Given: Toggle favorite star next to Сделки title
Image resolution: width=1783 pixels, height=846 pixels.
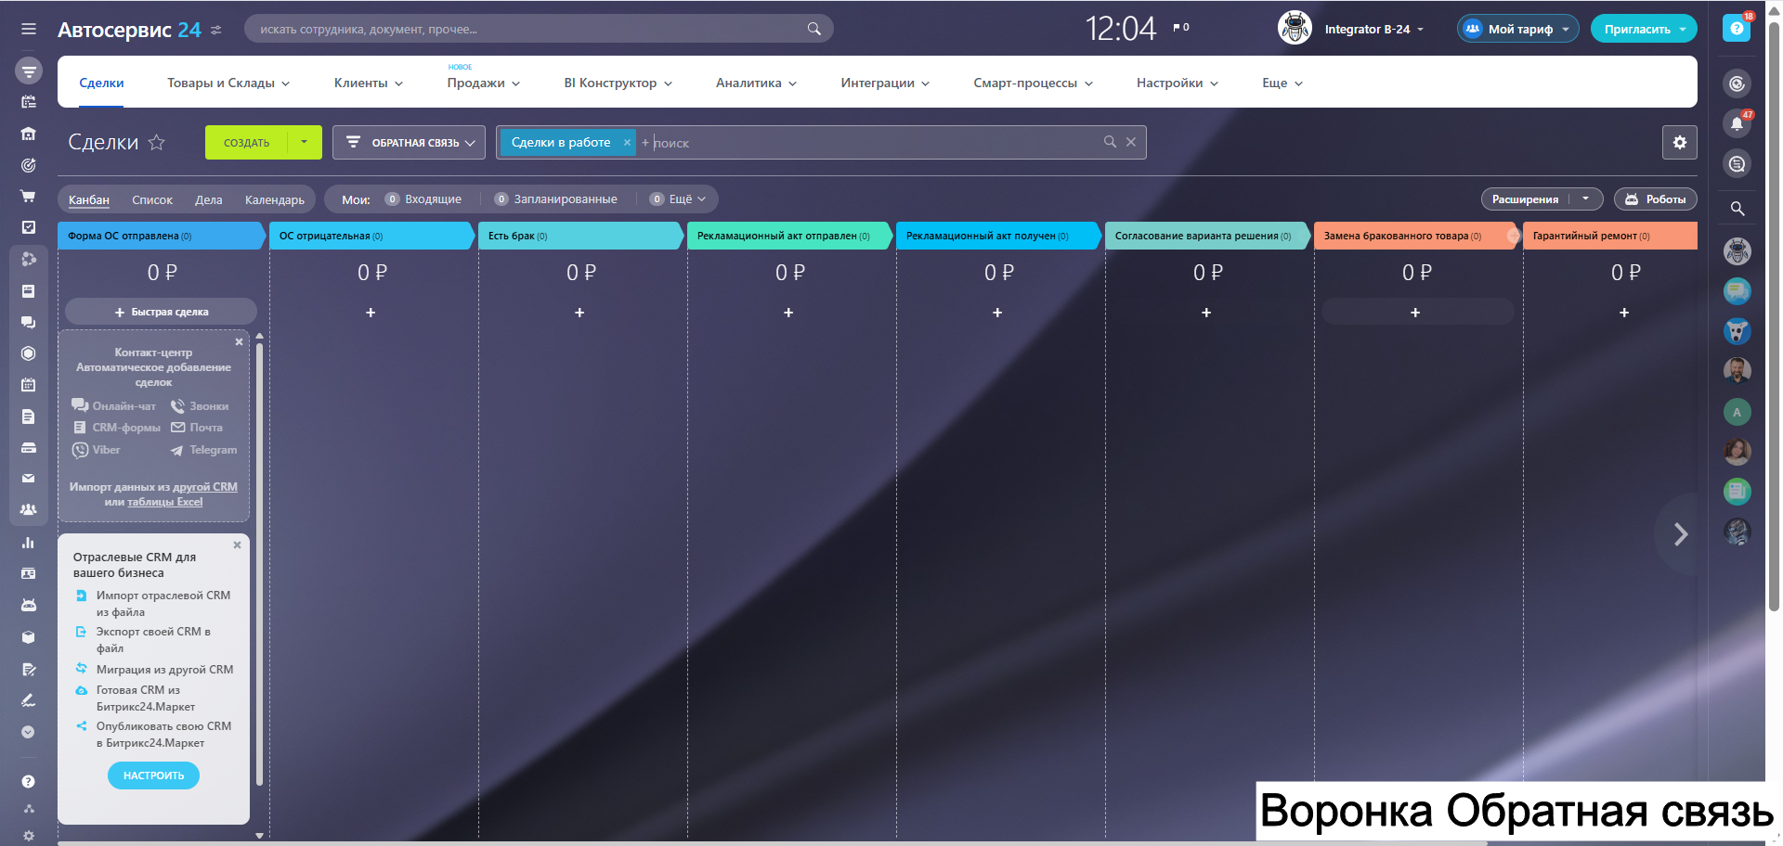Looking at the screenshot, I should point(157,142).
